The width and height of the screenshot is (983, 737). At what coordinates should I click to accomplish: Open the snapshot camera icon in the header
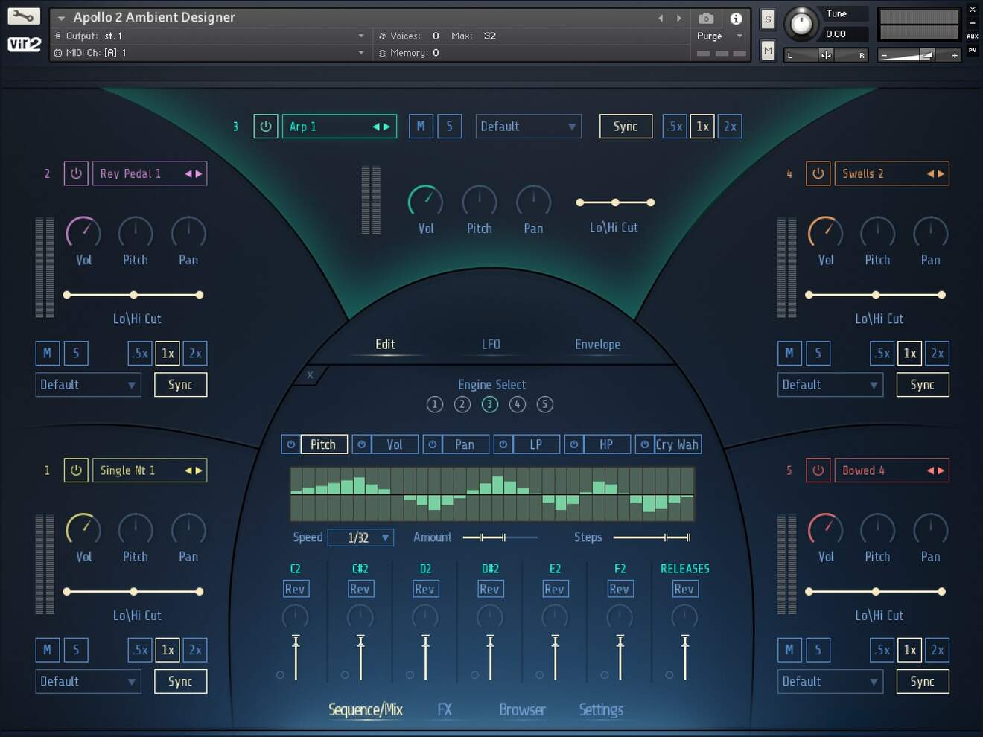tap(706, 19)
